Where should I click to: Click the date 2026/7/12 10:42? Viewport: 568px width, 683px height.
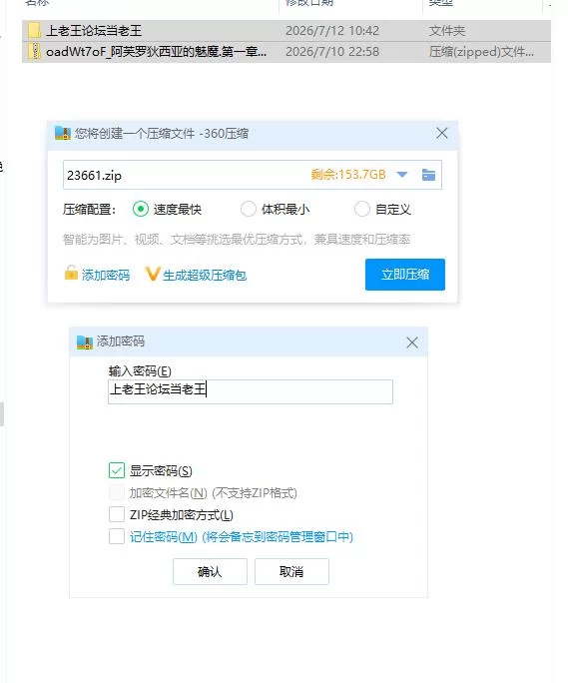point(331,31)
